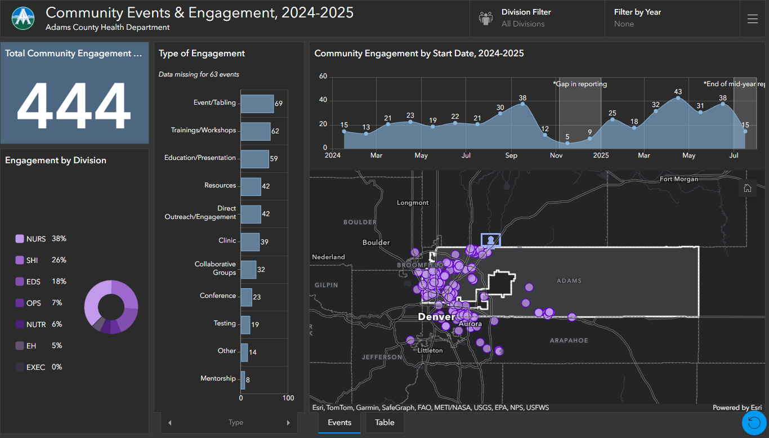The image size is (769, 438).
Task: Click the Adams County logo icon
Action: (x=23, y=19)
